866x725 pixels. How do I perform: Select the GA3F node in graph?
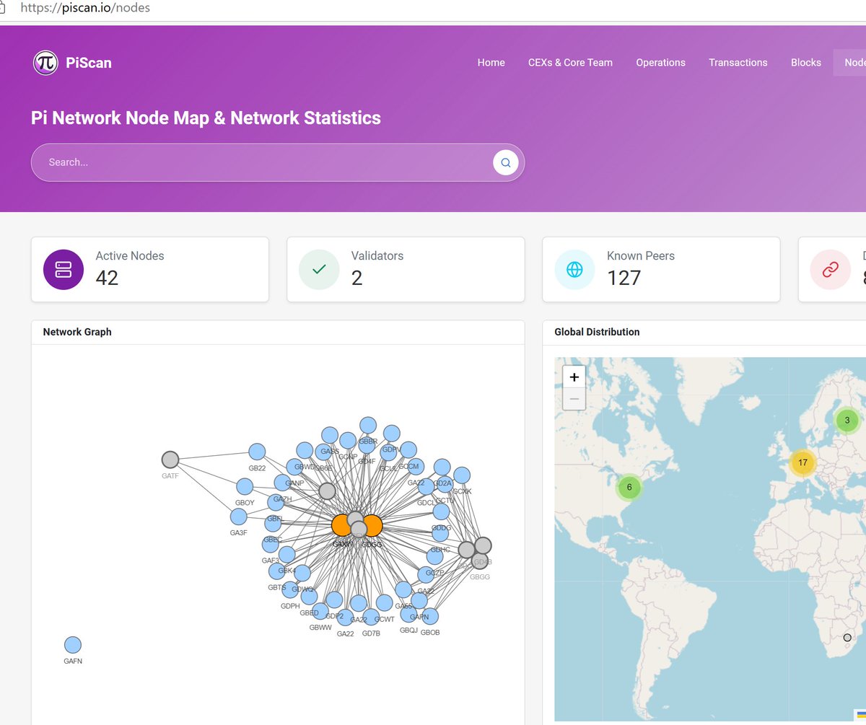click(239, 517)
